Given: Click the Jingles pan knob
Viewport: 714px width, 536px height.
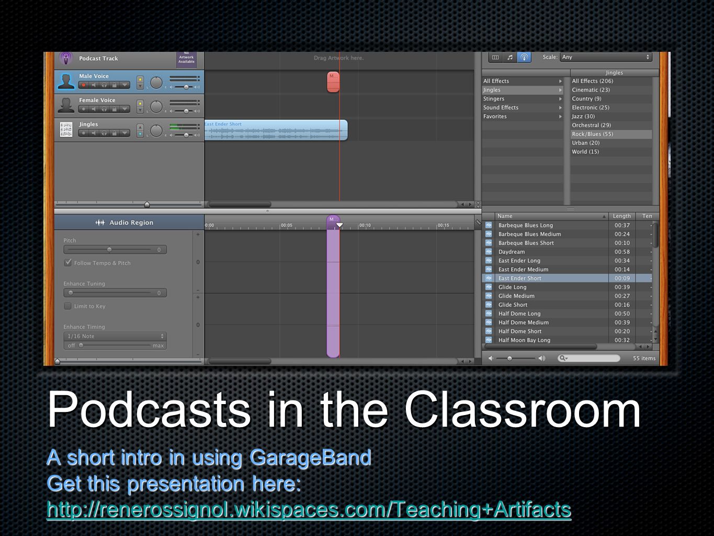Looking at the screenshot, I should point(156,130).
